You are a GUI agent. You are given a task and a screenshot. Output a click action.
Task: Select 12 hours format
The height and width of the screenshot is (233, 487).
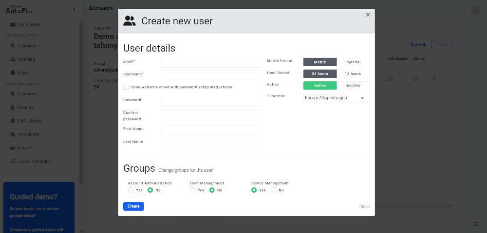(353, 74)
